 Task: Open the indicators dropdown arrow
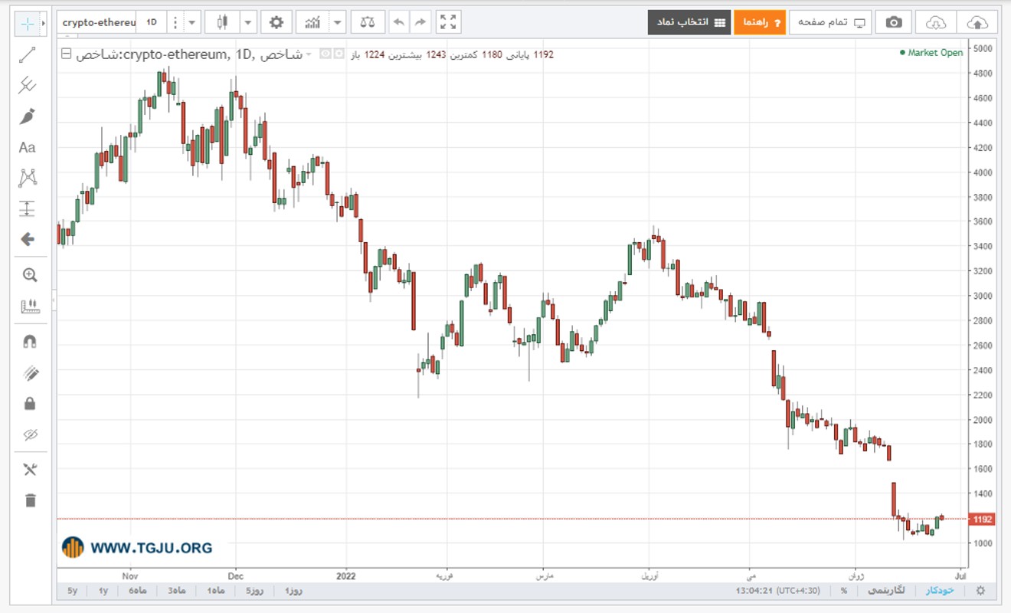point(337,22)
